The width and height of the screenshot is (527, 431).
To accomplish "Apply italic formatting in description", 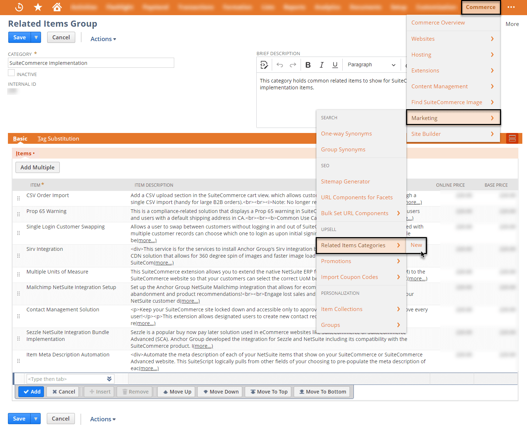I will (321, 65).
